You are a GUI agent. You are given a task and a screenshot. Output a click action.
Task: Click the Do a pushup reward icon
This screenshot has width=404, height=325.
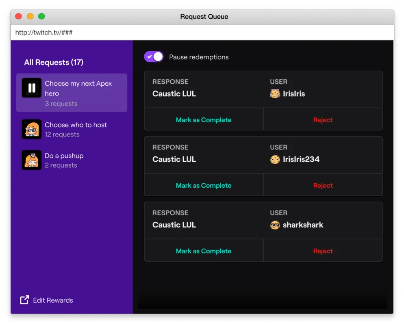[x=32, y=160]
